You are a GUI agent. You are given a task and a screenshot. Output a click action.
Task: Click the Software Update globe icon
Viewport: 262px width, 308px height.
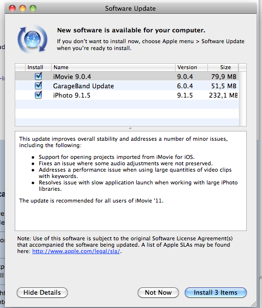point(32,39)
